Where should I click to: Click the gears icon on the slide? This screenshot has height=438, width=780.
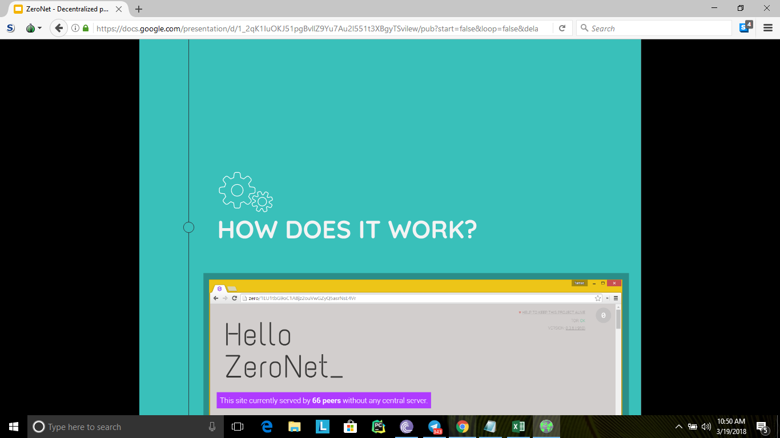pyautogui.click(x=246, y=192)
